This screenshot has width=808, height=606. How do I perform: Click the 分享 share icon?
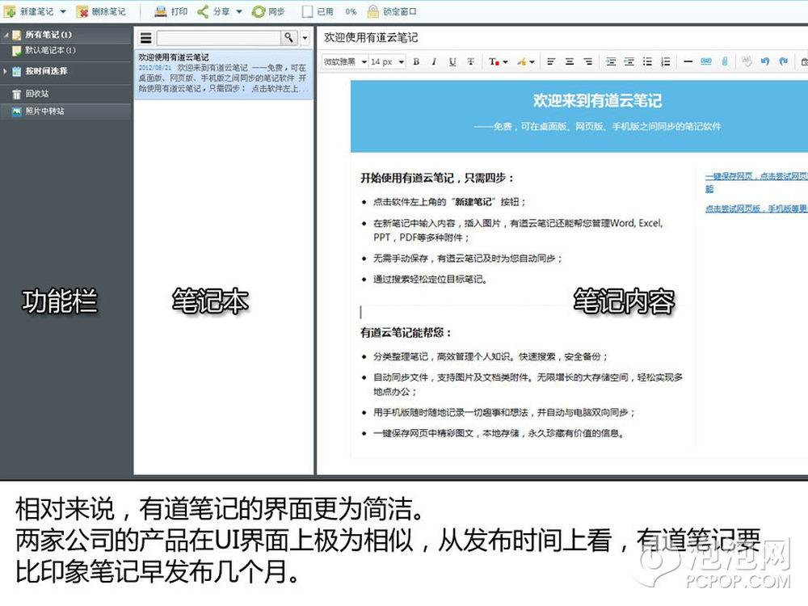(203, 11)
